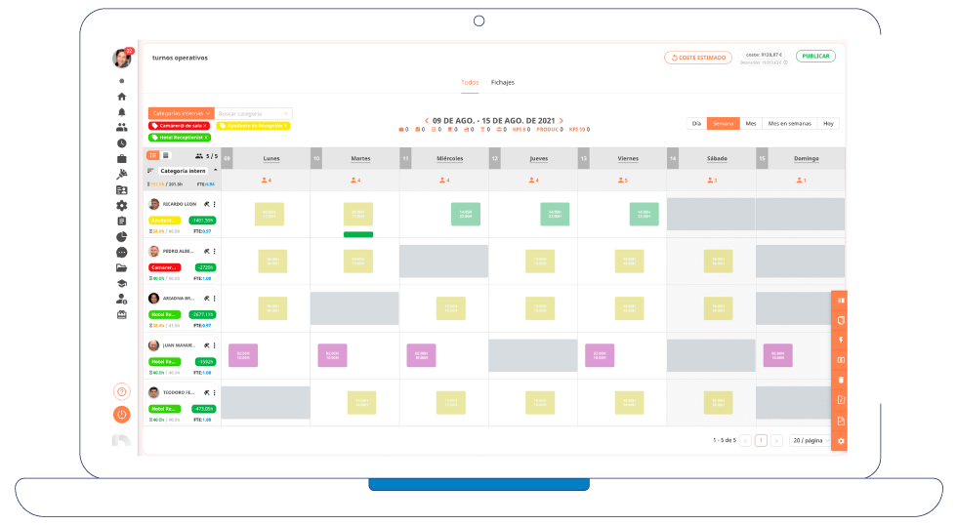Switch to Mes en semanas view
This screenshot has height=525, width=957.
click(x=789, y=124)
